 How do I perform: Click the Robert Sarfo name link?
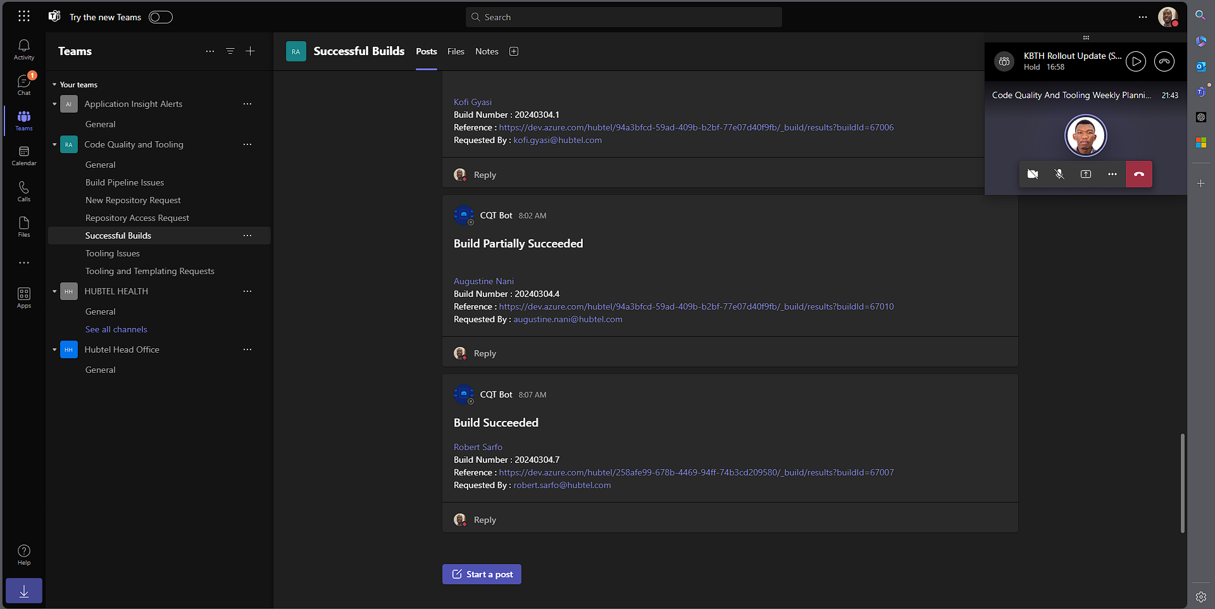pyautogui.click(x=478, y=447)
